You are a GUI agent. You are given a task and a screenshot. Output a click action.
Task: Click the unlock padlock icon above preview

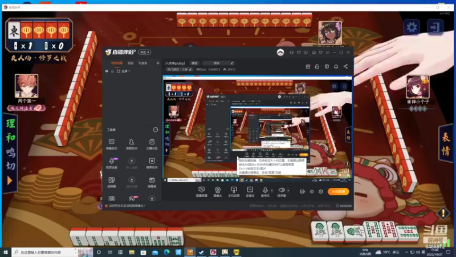(317, 66)
